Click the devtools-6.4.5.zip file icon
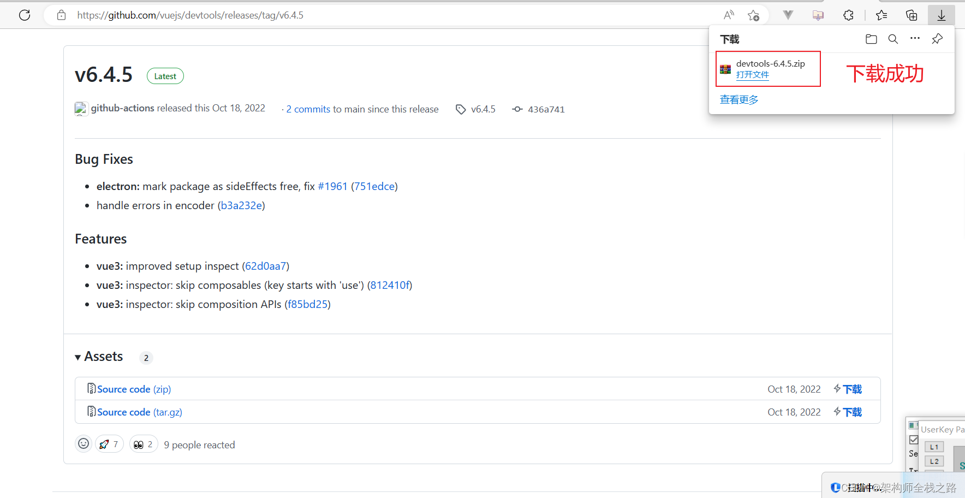 click(x=725, y=69)
